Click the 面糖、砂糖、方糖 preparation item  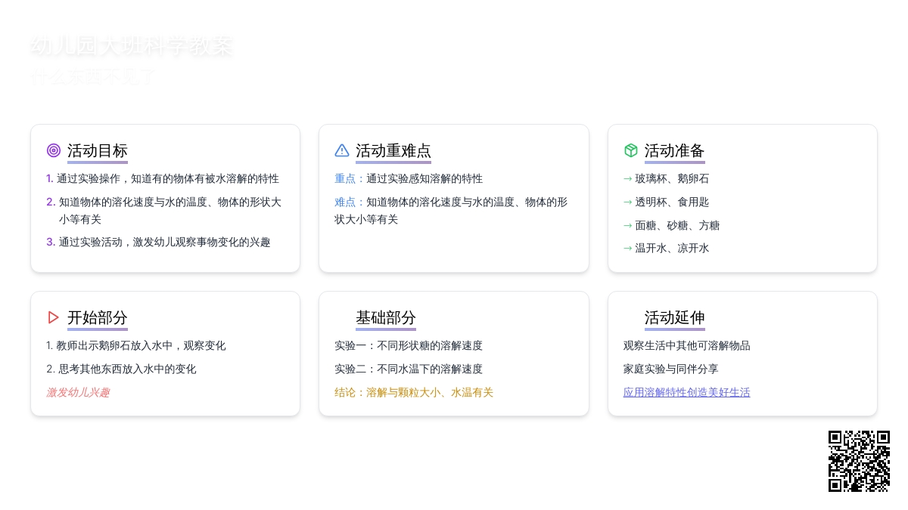point(672,225)
